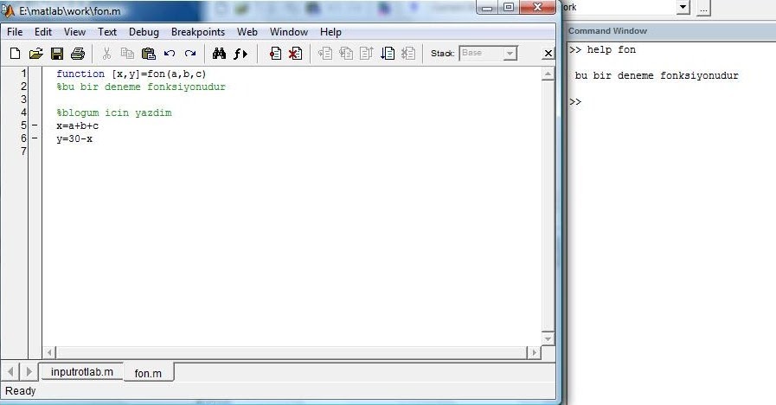Click the line 'function [x,y]=fon(a,b,c)'
This screenshot has height=405, width=776.
(131, 74)
